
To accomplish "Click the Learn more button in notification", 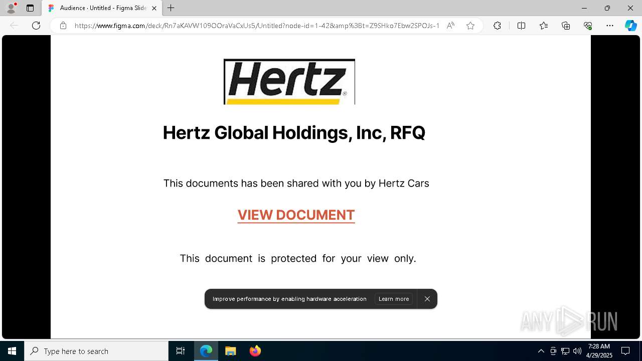I will 394,299.
